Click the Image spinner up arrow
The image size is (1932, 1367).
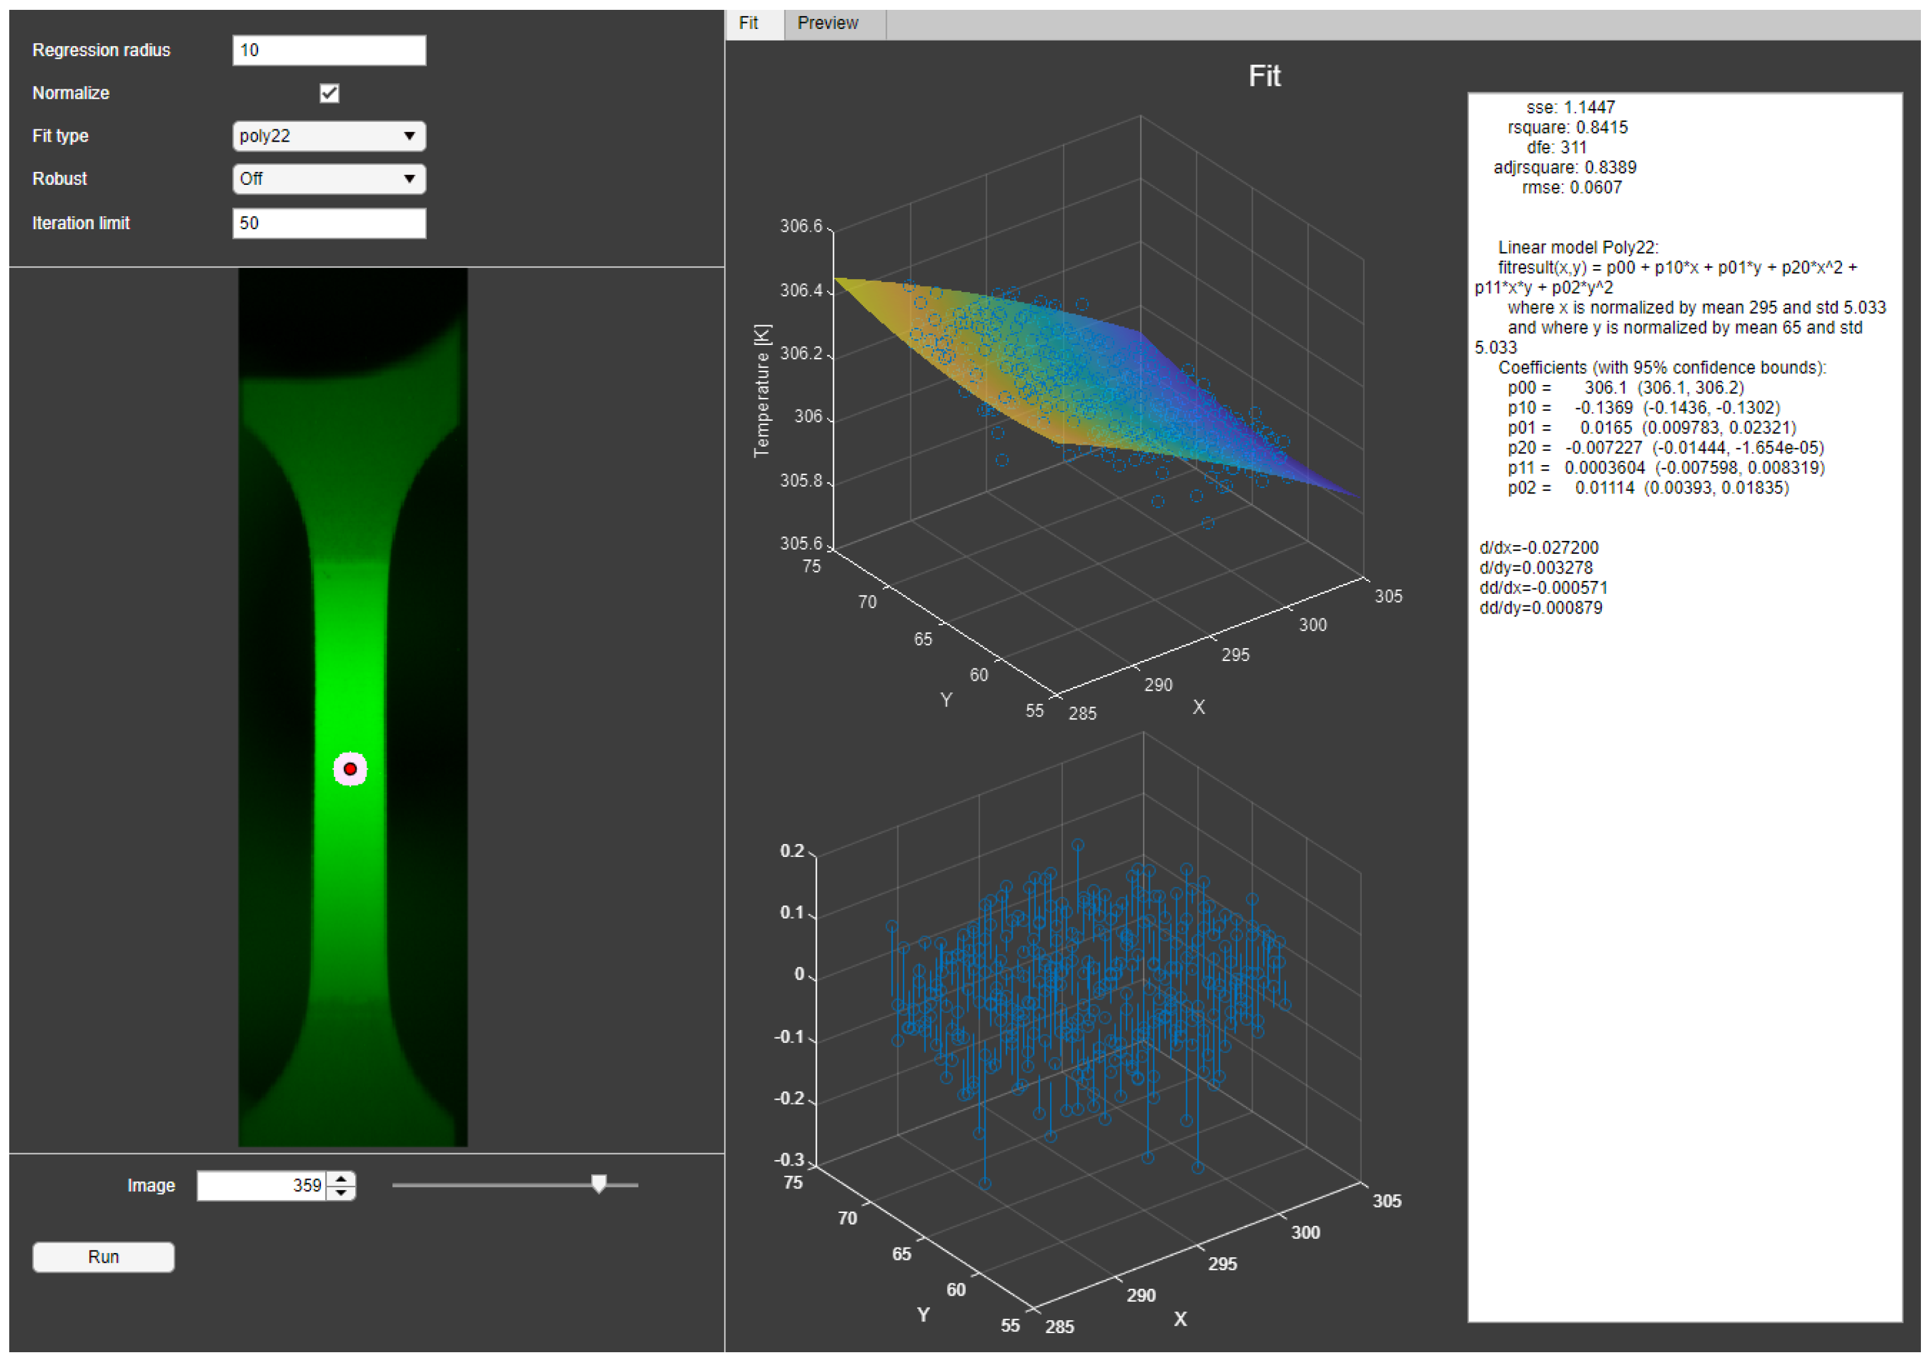tap(341, 1179)
